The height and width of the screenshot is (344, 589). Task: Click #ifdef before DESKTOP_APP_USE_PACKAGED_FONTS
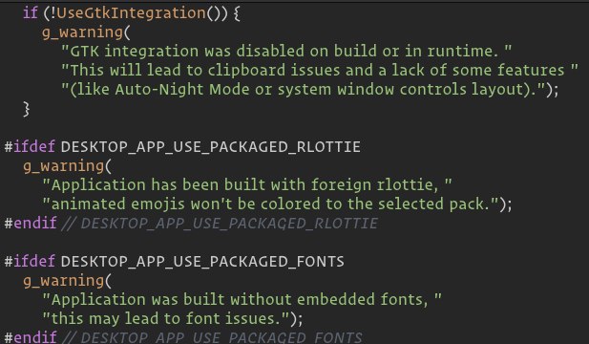tap(30, 261)
